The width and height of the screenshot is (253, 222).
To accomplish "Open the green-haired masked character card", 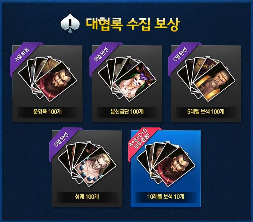I will pos(135,81).
